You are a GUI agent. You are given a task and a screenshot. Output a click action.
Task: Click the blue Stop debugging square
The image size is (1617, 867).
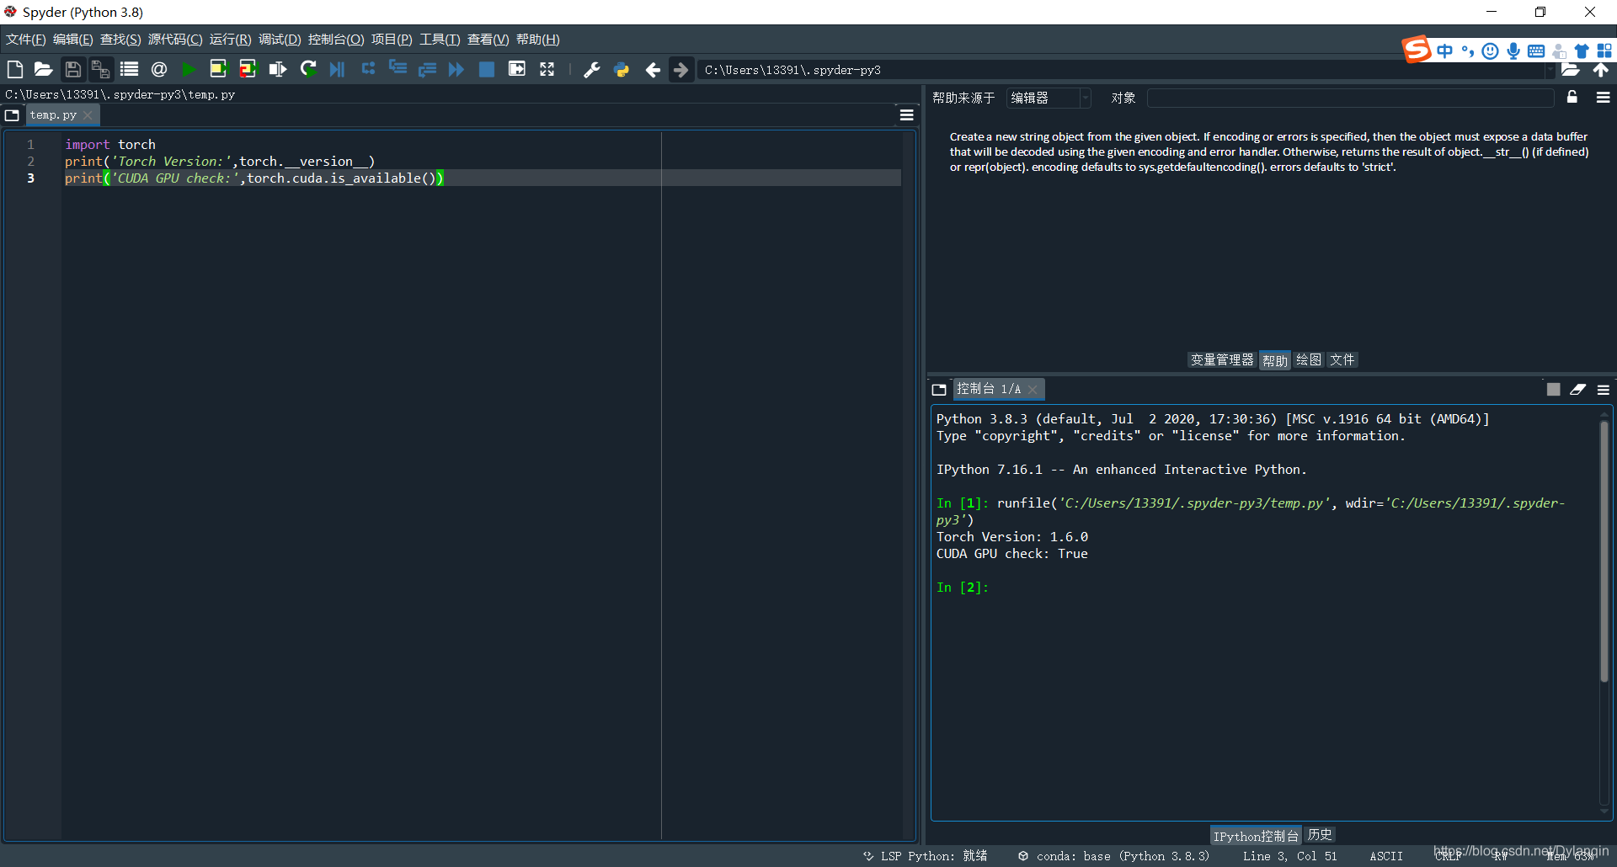487,70
